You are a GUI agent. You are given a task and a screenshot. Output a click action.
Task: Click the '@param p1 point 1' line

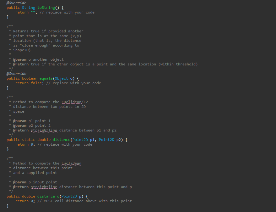32,121
